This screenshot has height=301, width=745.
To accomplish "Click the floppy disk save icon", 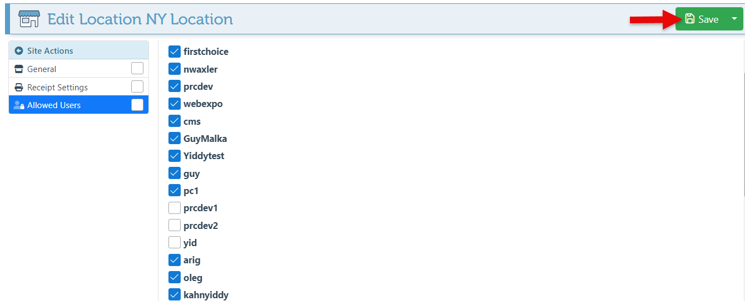I will pyautogui.click(x=689, y=19).
